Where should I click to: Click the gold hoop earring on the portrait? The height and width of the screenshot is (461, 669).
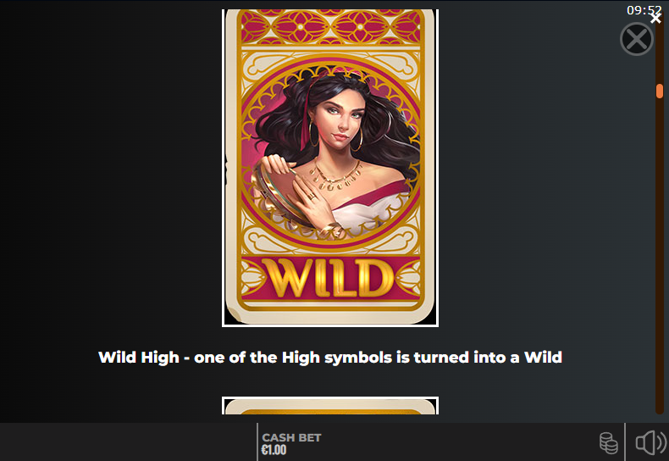(315, 134)
